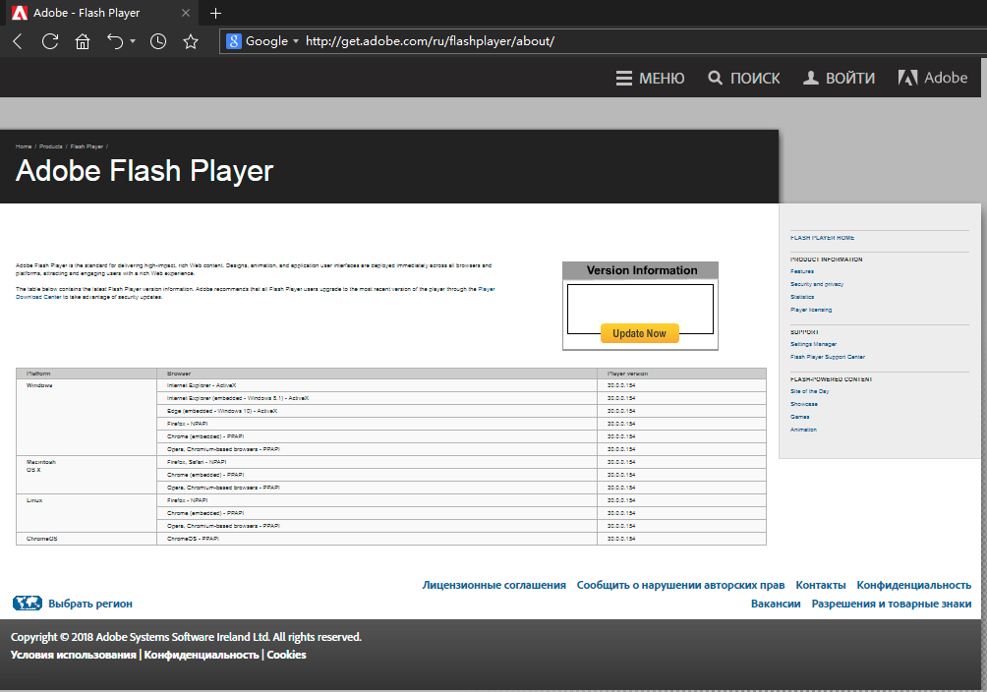
Task: Bookmark this page with the star icon
Action: coord(191,41)
